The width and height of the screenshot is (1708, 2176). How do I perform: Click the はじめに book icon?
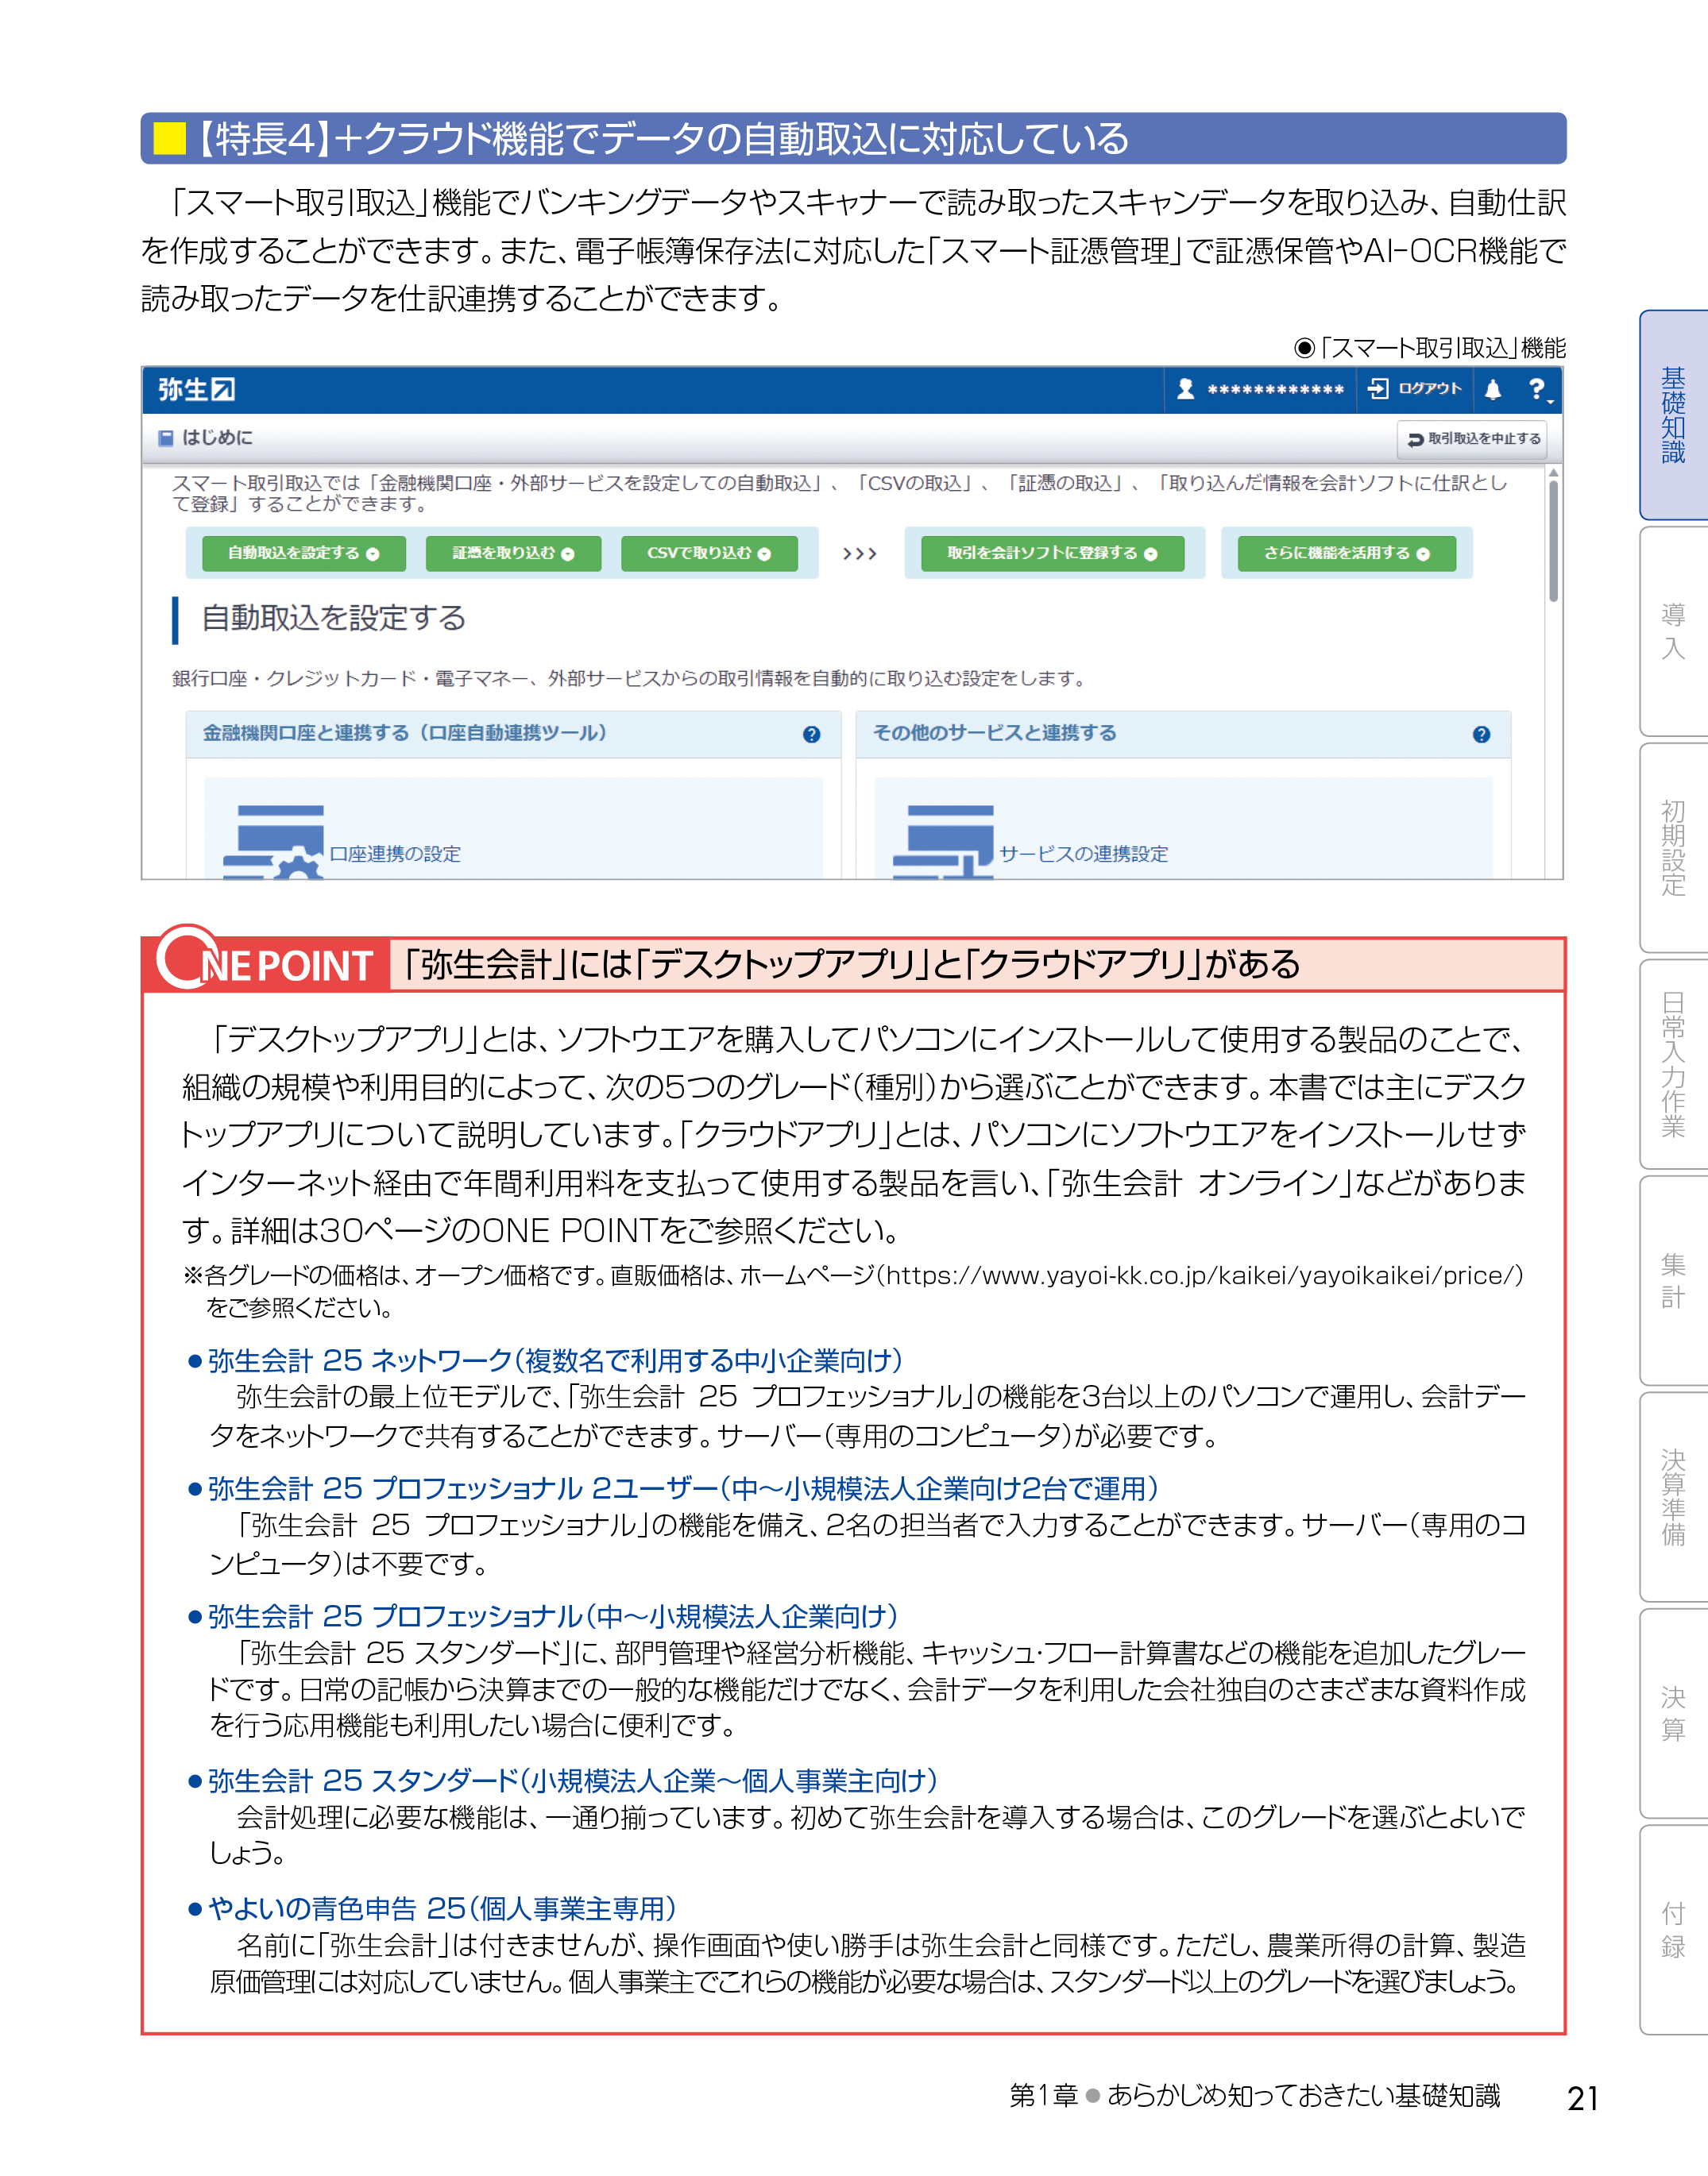pos(166,438)
